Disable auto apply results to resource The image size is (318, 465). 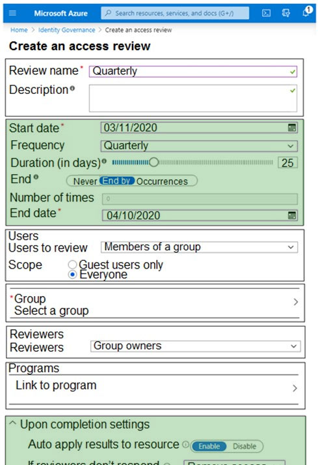(245, 446)
